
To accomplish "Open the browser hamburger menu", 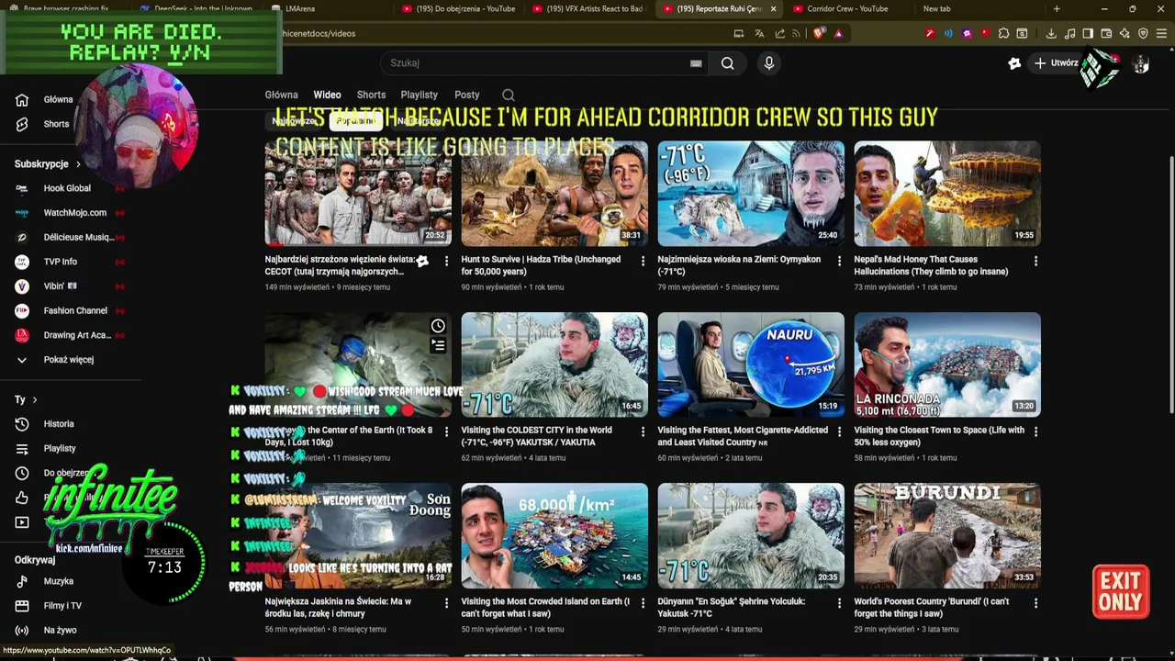I will pos(1161,34).
